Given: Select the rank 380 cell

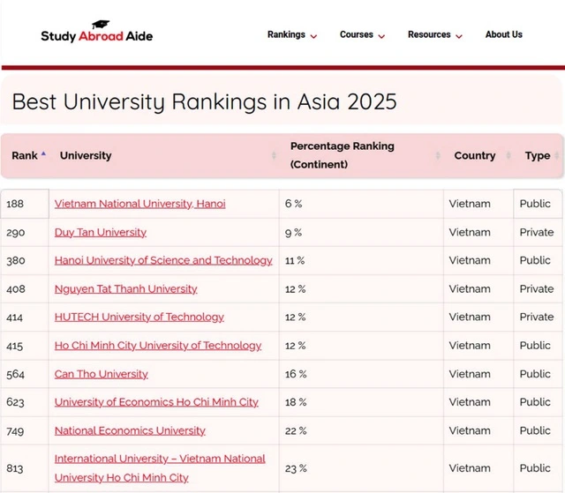Looking at the screenshot, I should (x=25, y=260).
